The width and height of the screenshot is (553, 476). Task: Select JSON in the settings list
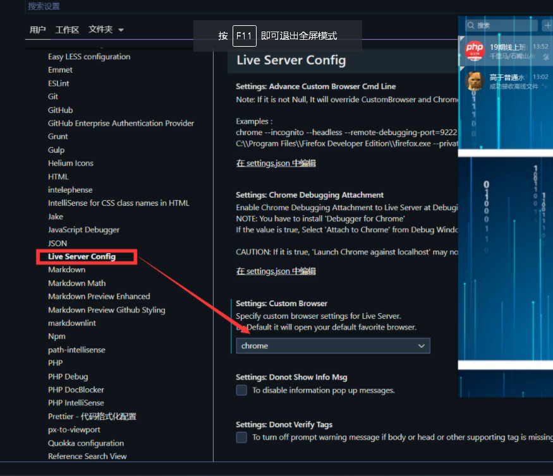58,243
